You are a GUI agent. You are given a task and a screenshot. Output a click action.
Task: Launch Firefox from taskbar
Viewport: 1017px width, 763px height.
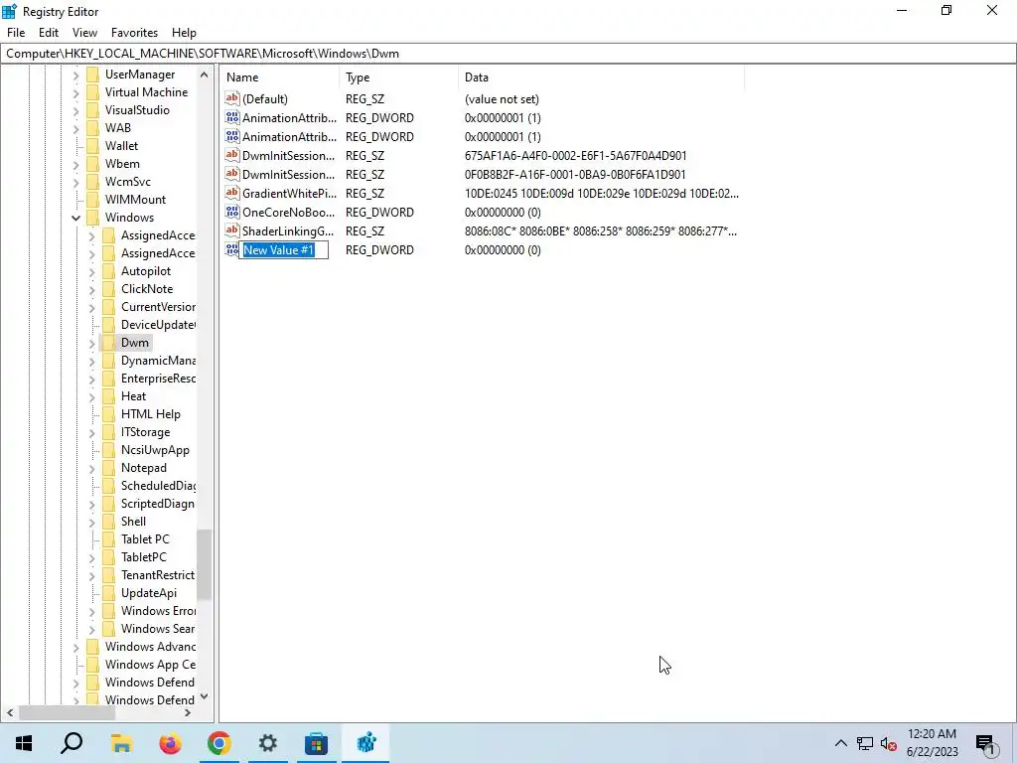170,743
